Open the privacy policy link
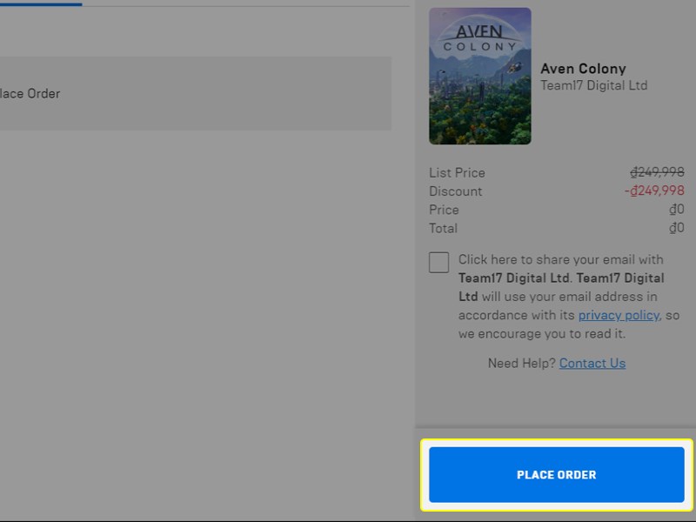Screen dimensions: 696x522 pos(619,315)
